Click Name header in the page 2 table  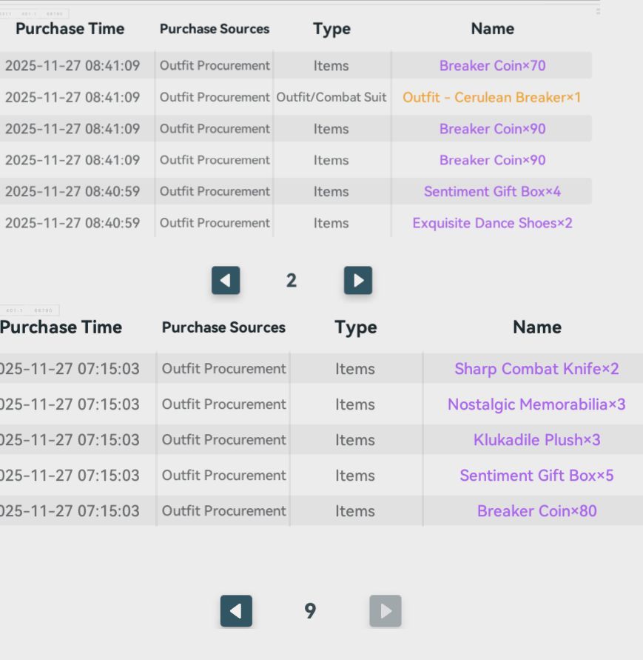(x=493, y=29)
